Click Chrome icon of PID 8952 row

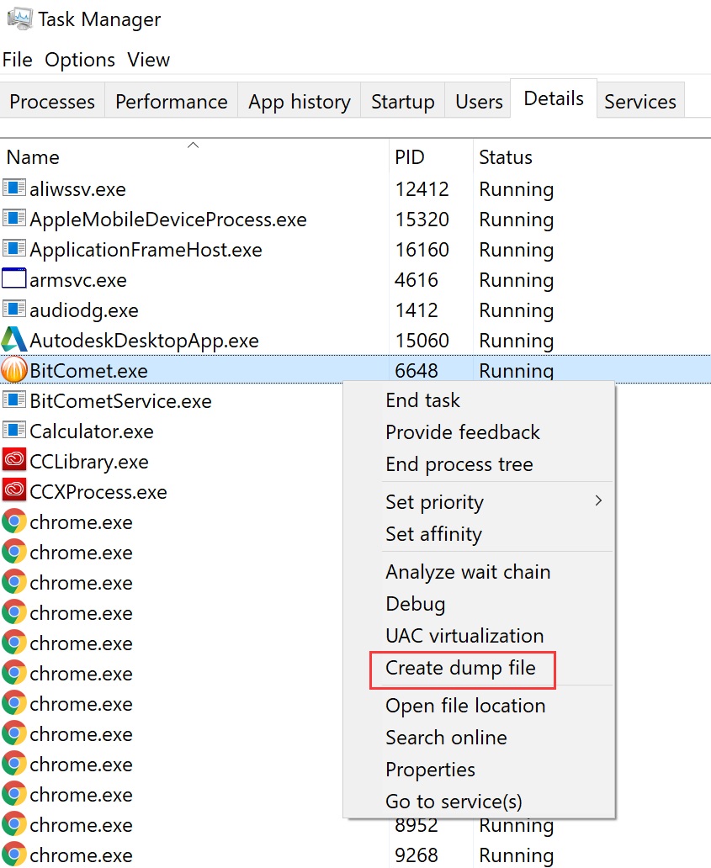coord(13,824)
